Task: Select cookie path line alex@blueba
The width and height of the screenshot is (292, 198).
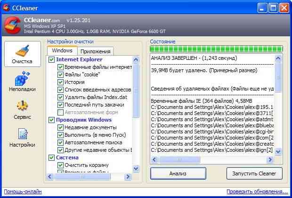Action: pos(212,125)
